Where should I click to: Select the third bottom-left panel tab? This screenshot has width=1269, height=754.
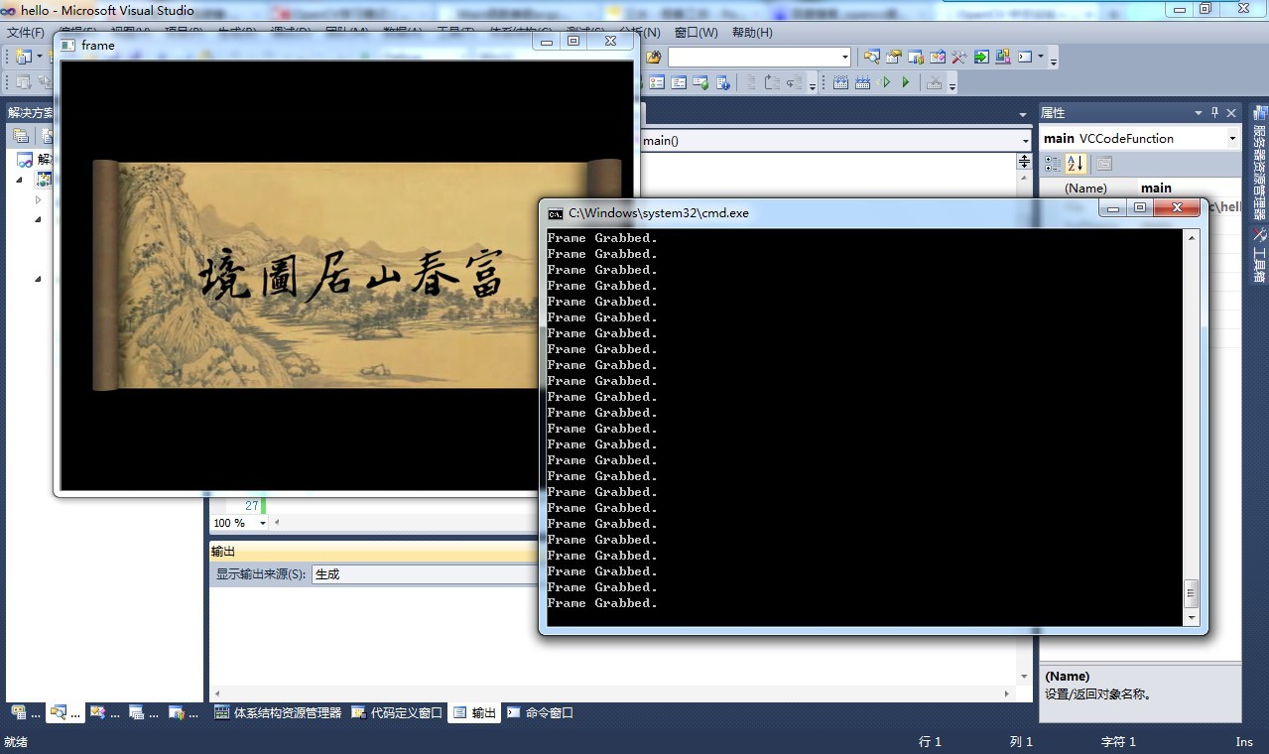point(104,712)
